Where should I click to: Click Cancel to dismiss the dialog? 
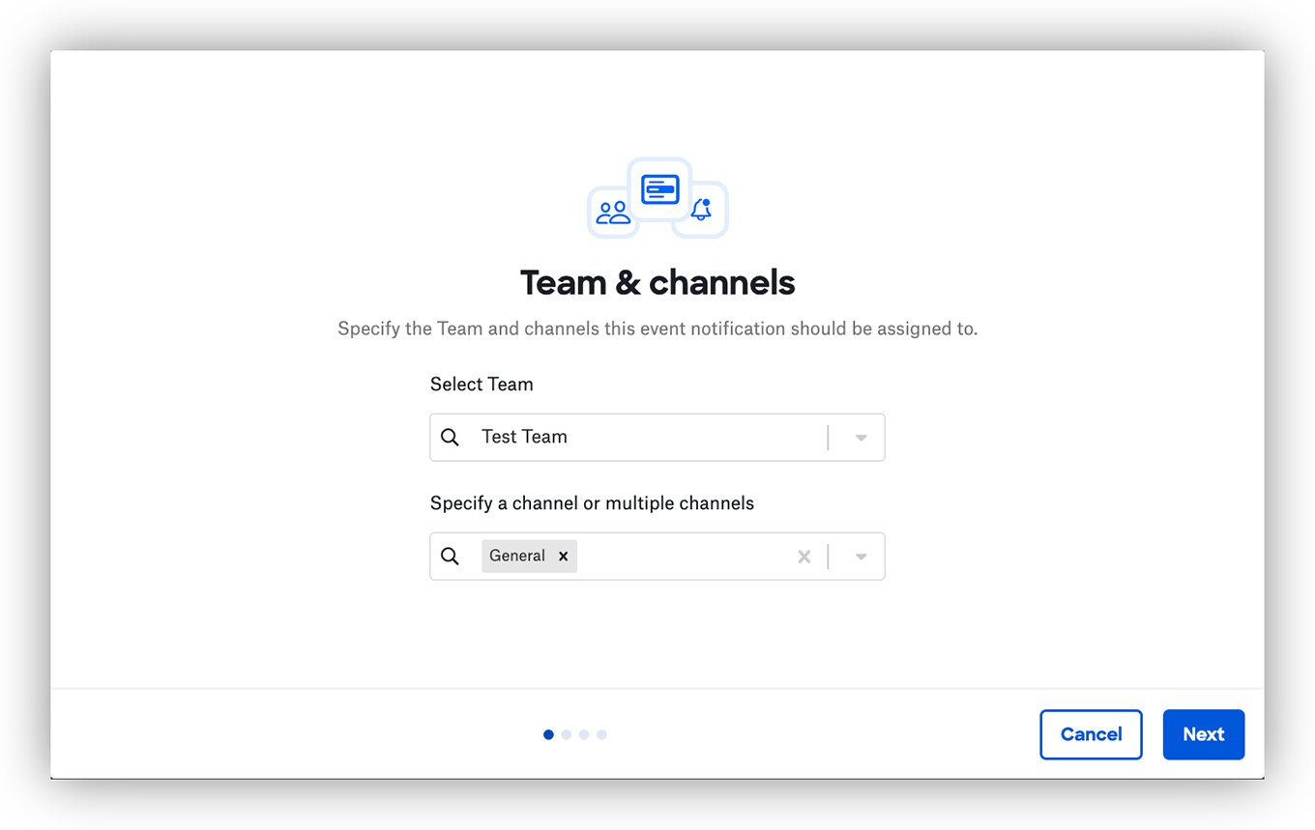tap(1091, 734)
